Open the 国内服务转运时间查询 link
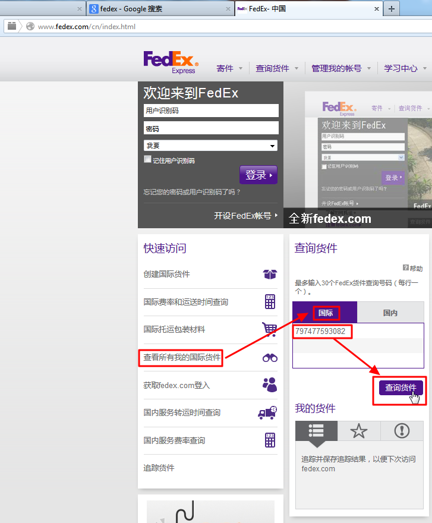432x523 pixels. click(x=182, y=412)
